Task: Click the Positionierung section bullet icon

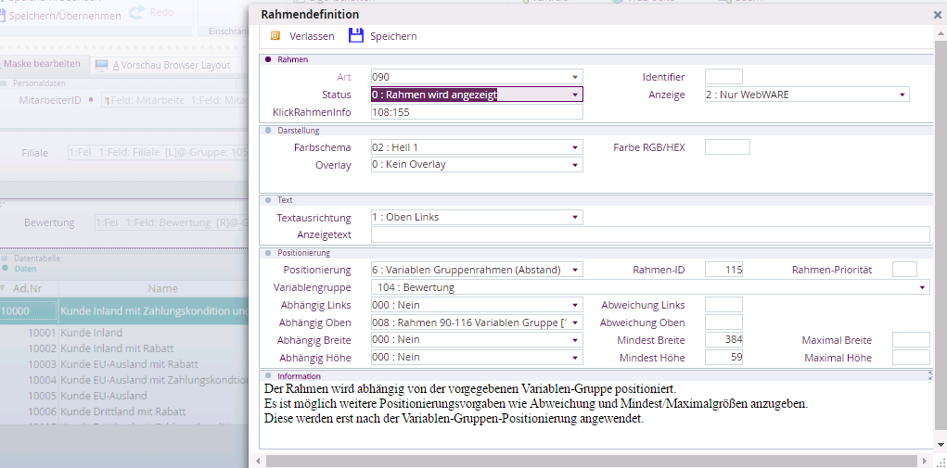Action: (268, 252)
